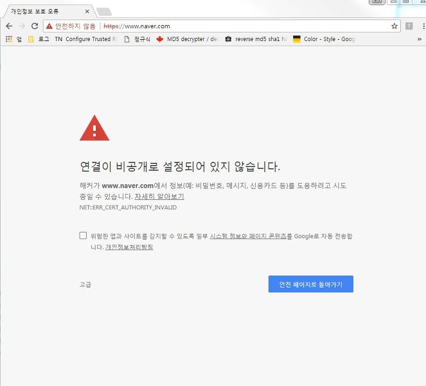Reload the page with the refresh icon
This screenshot has width=426, height=386.
(x=35, y=26)
